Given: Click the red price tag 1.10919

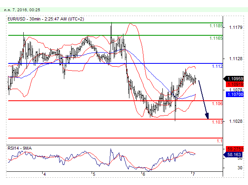Looking at the screenshot, I should tap(235, 84).
